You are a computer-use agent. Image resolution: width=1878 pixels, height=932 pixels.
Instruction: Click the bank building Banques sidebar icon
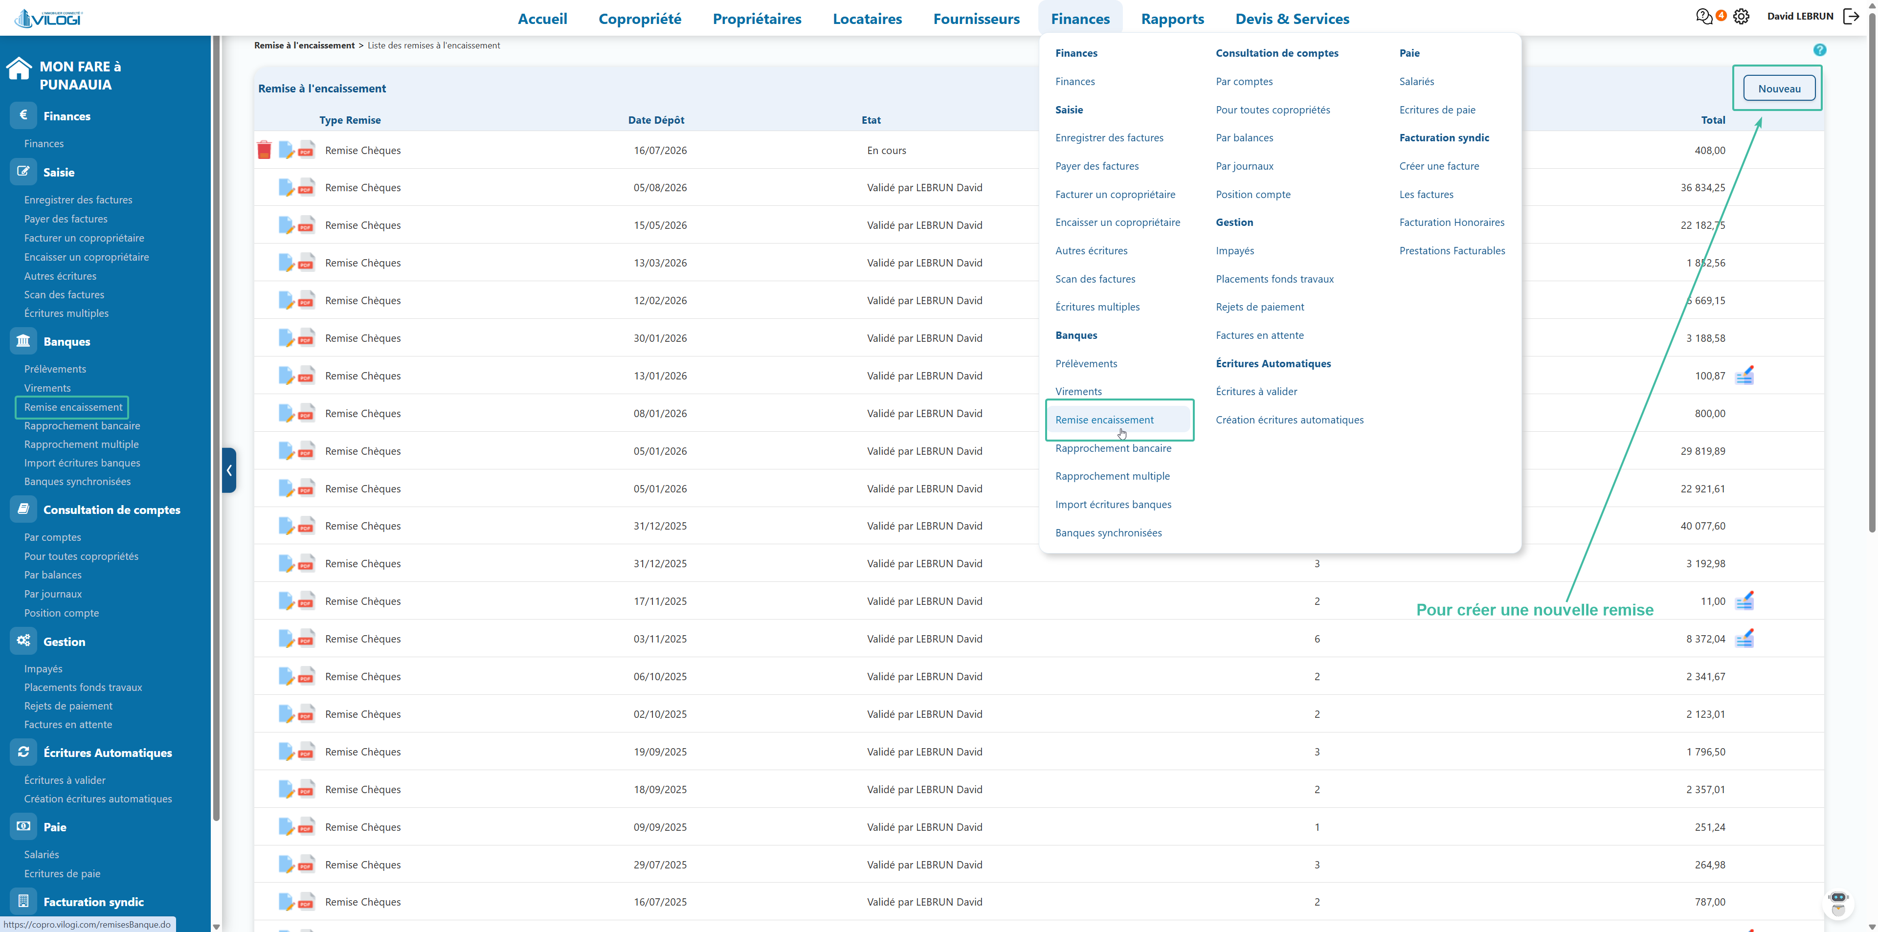tap(23, 341)
